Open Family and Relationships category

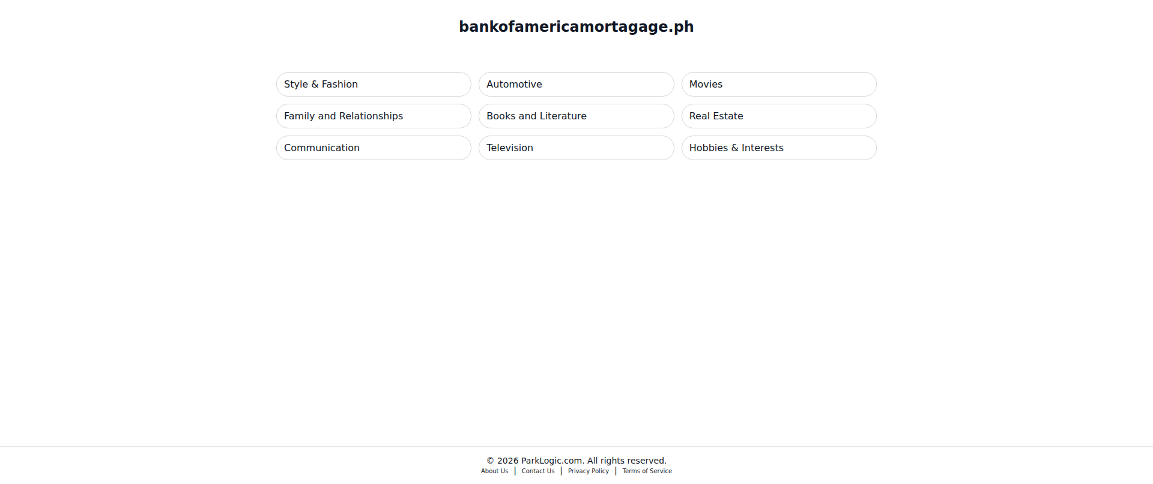374,116
